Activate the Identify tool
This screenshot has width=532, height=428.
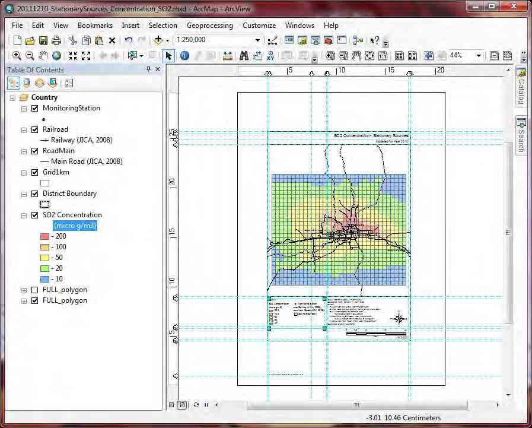(184, 56)
